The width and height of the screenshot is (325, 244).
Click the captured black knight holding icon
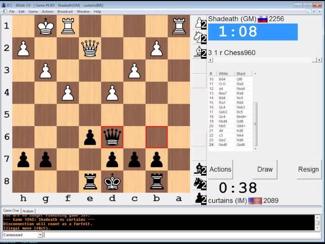point(200,183)
